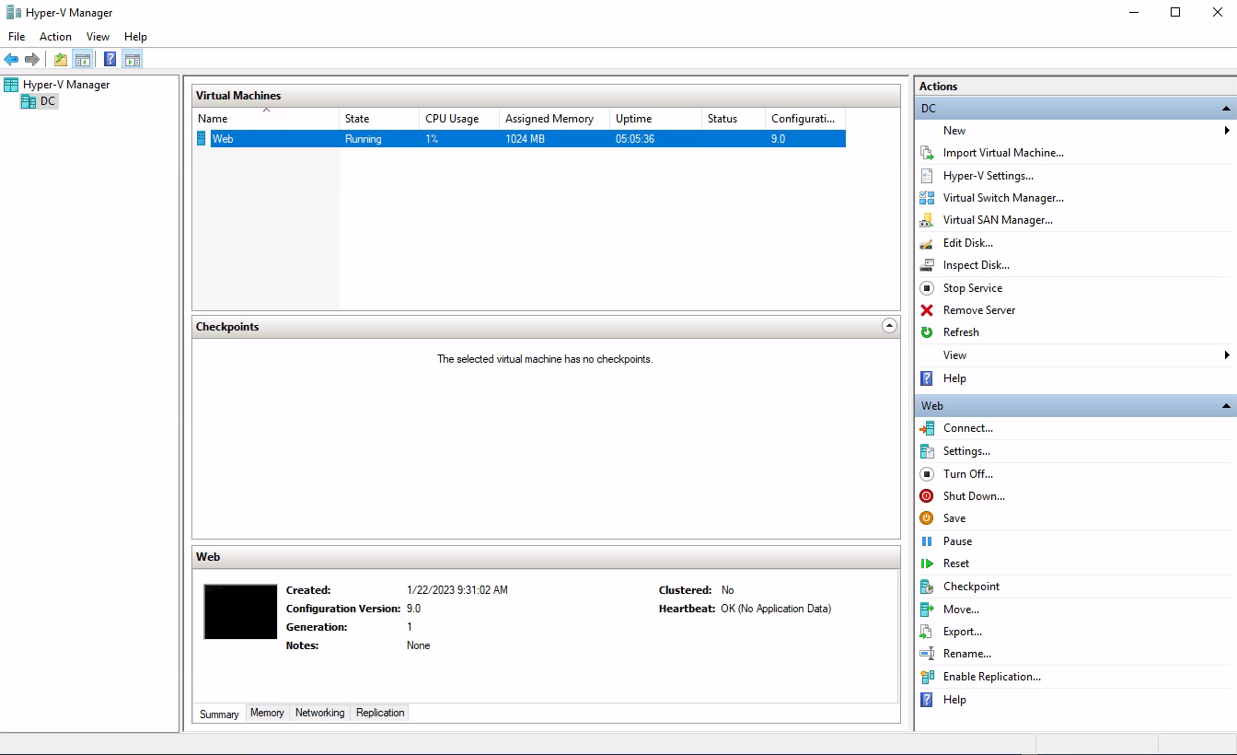This screenshot has width=1237, height=755.
Task: Click the Forward arrow toolbar icon
Action: (x=32, y=59)
